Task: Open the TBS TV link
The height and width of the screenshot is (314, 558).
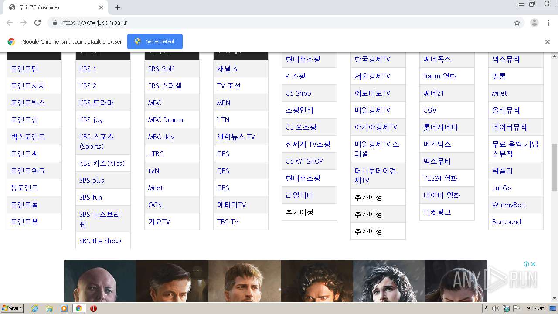Action: (228, 222)
